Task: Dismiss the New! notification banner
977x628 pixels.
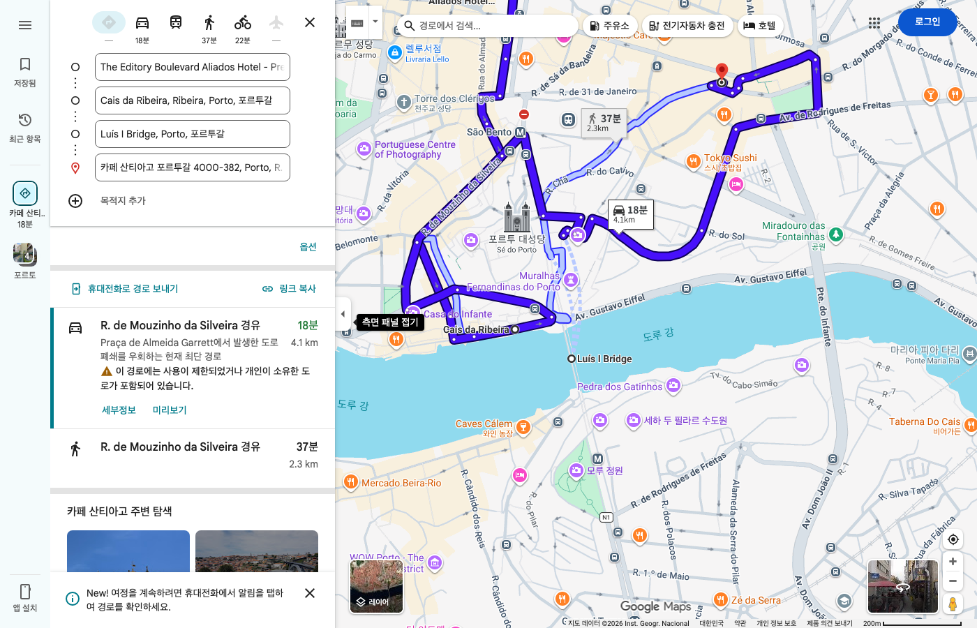Action: coord(310,593)
